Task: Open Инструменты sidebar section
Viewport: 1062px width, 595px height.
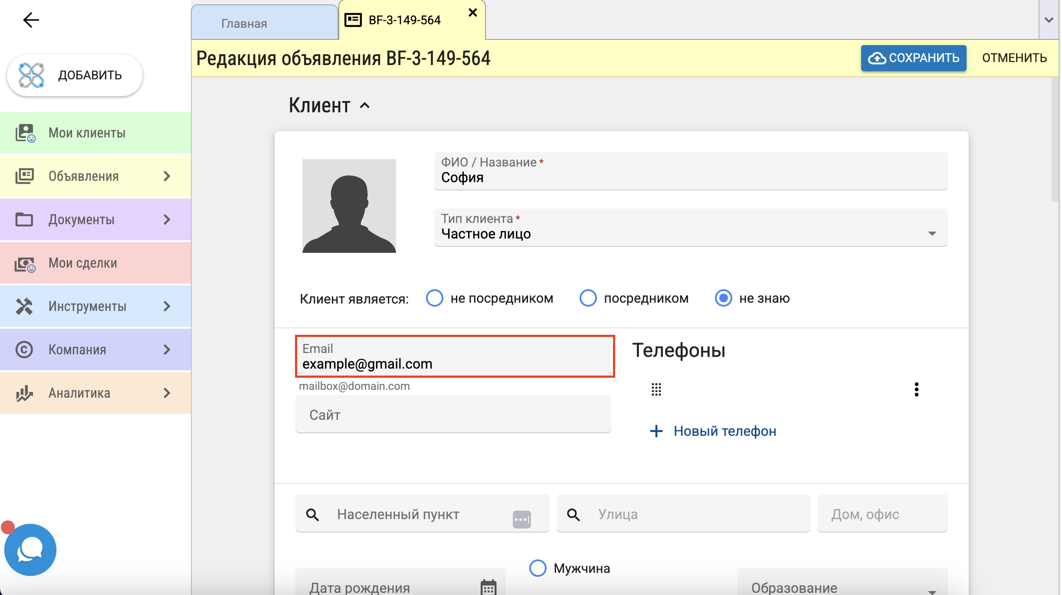Action: [95, 306]
